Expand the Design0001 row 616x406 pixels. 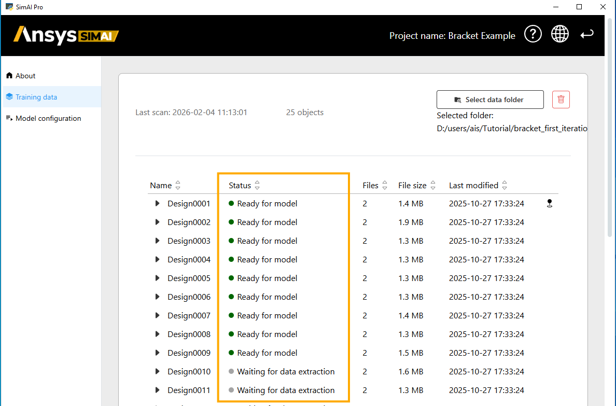[157, 204]
